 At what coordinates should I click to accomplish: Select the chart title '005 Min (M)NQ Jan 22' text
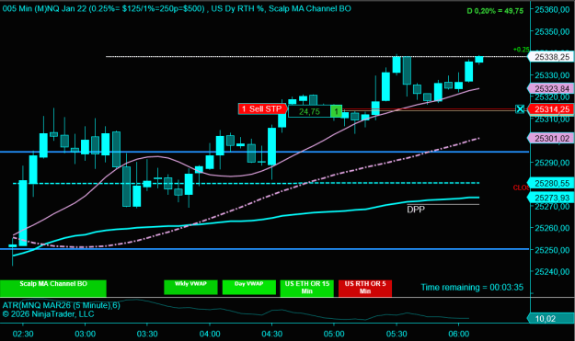tap(44, 8)
